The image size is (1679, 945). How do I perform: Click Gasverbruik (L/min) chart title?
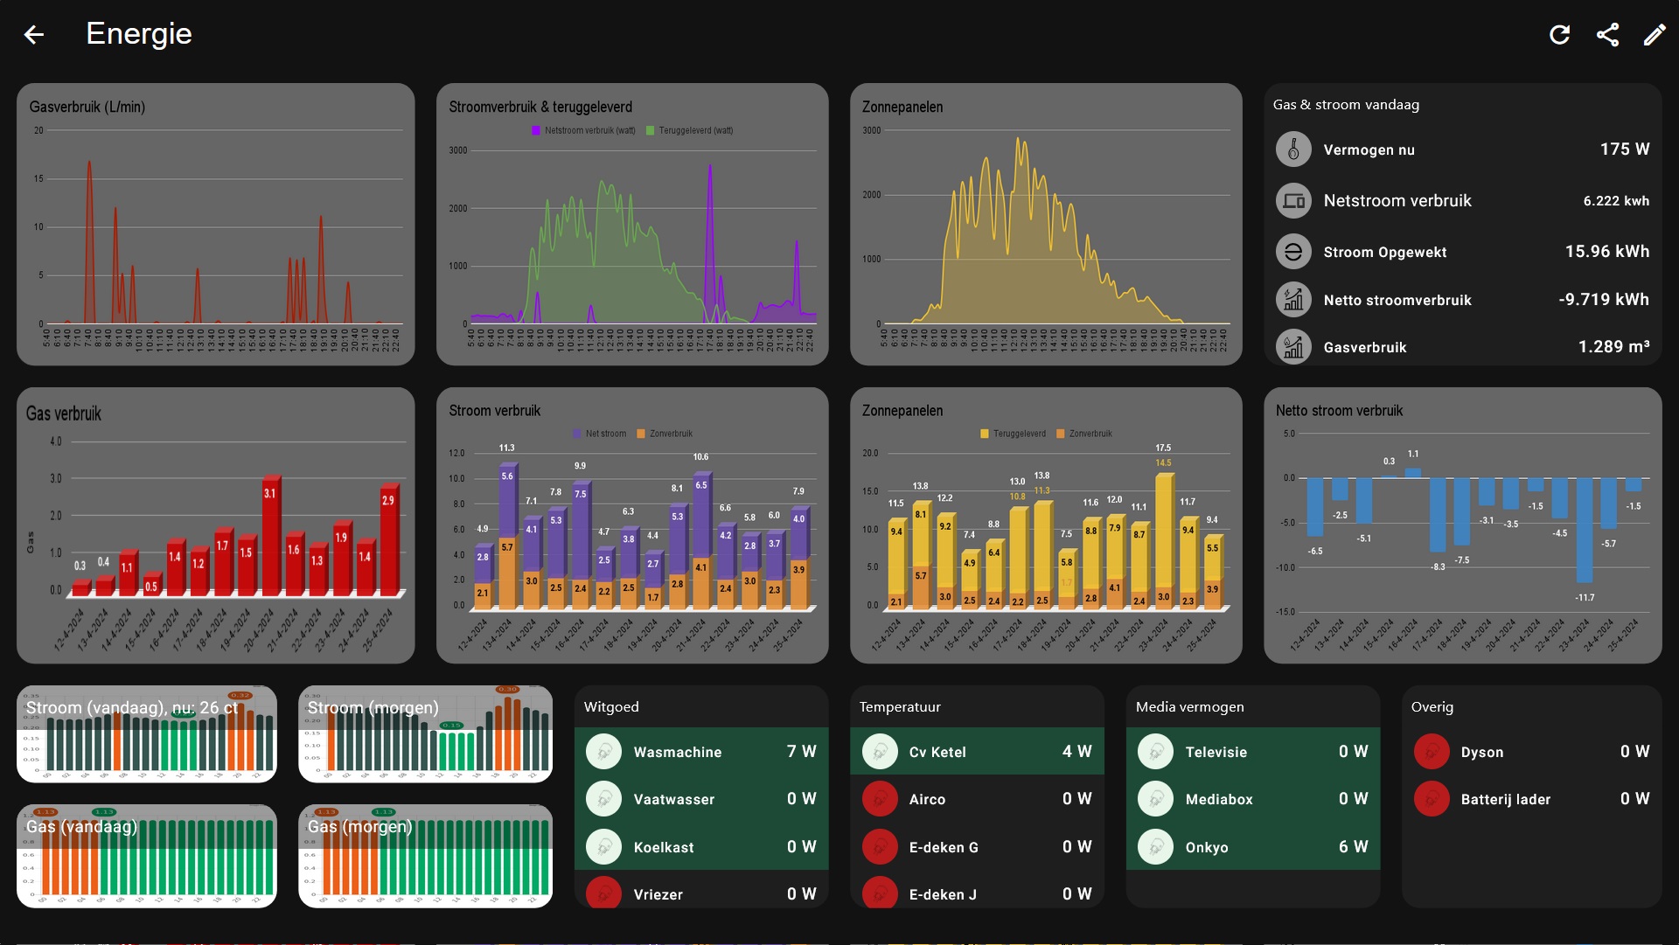coord(87,107)
